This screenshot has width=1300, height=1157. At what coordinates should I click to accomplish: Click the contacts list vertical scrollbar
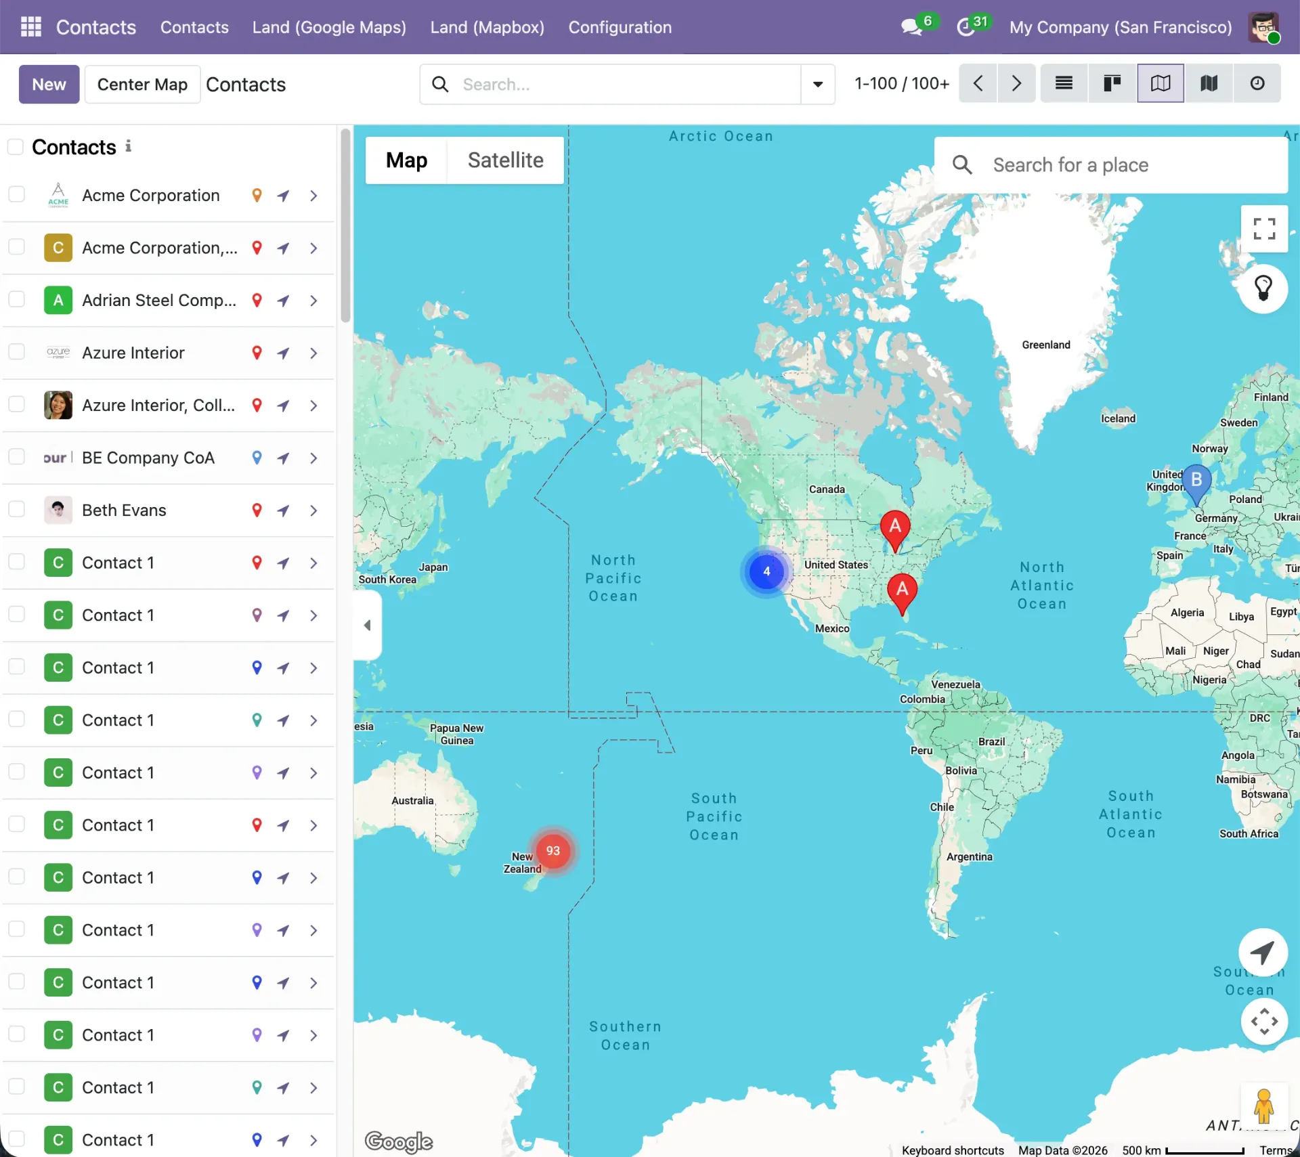point(345,227)
